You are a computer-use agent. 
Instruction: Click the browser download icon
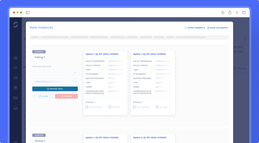pos(223,12)
